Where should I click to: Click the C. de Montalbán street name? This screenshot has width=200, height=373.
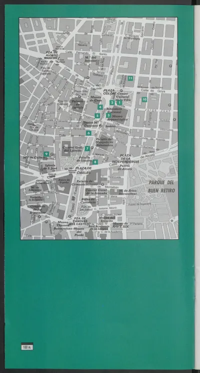tap(104, 187)
